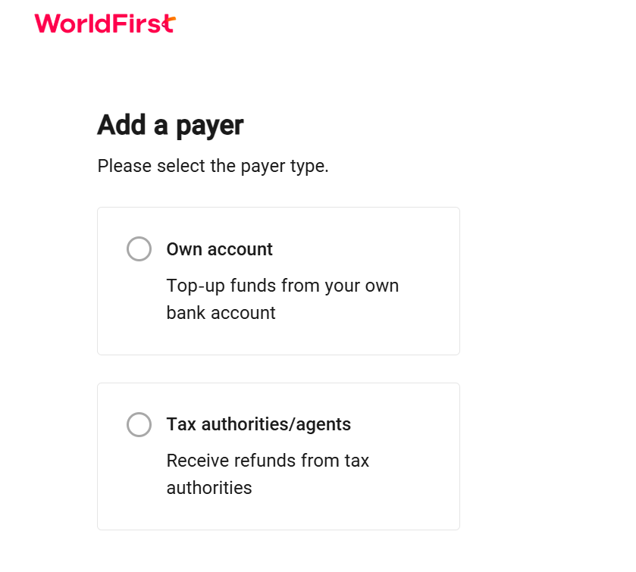Click the word "payer" in the heading
636x572 pixels.
click(210, 127)
